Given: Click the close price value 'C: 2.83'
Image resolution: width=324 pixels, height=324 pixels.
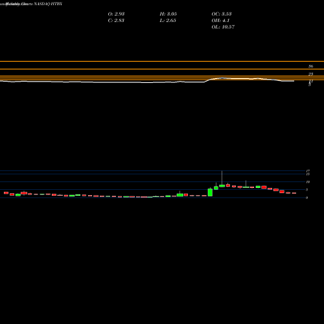Looking at the screenshot, I should 116,20.
